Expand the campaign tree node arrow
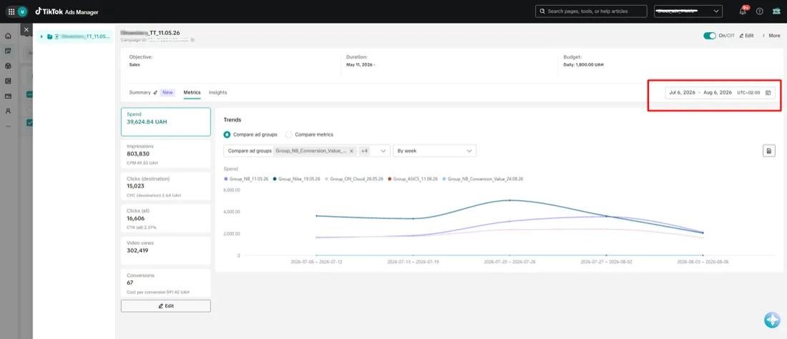 pos(41,36)
